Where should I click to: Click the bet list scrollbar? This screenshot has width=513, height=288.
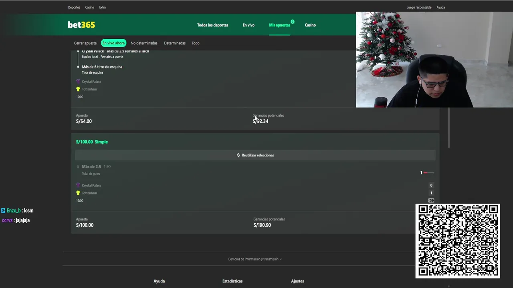coord(448,128)
